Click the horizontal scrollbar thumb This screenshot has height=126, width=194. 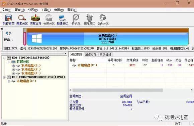117,90
